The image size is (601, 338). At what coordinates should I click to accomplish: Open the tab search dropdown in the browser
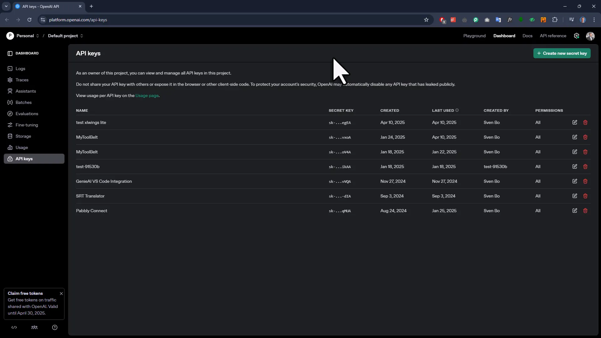point(6,6)
